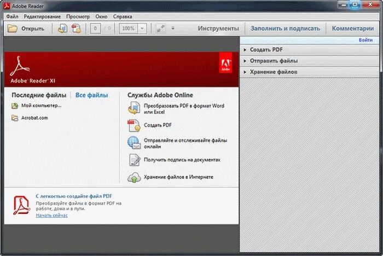Image resolution: width=383 pixels, height=256 pixels.
Task: Maximize the Adobe Reader window
Action: [x=355, y=4]
